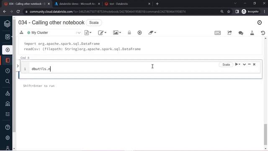This screenshot has height=151, width=268.
Task: Open the Data Science persona switcher in sidebar
Action: click(x=8, y=36)
